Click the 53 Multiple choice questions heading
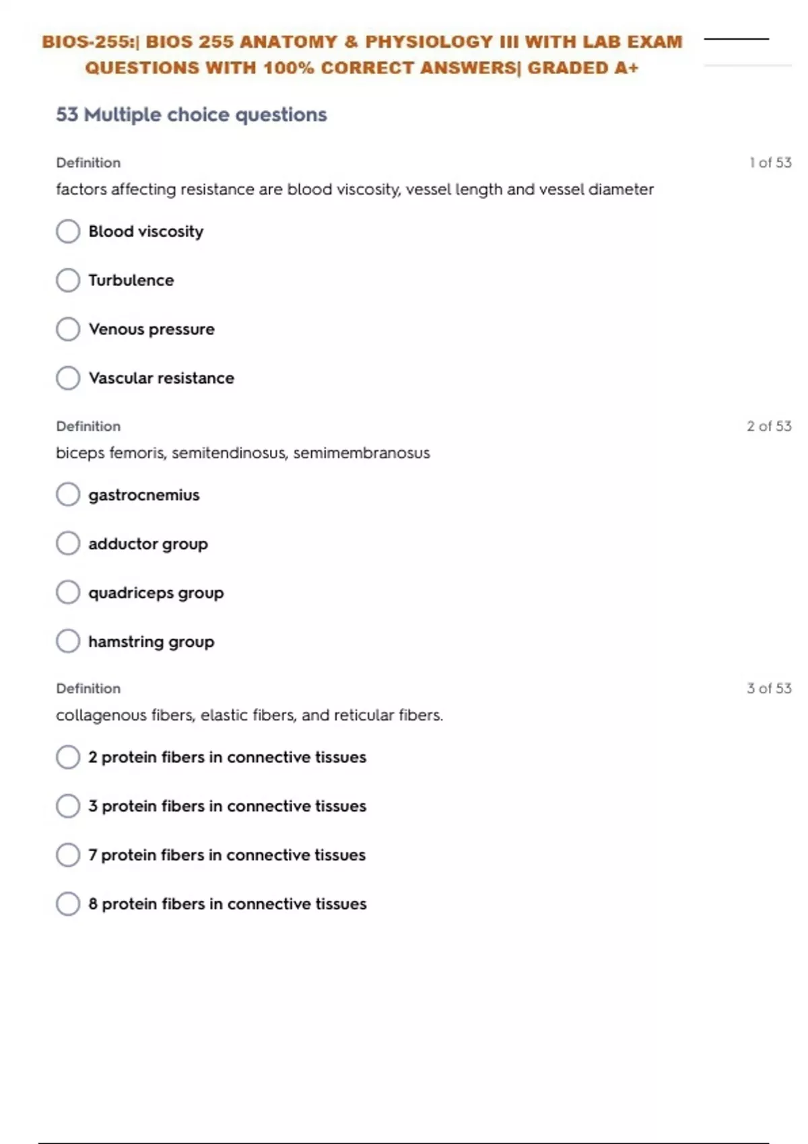Image resolution: width=808 pixels, height=1144 pixels. coord(191,114)
